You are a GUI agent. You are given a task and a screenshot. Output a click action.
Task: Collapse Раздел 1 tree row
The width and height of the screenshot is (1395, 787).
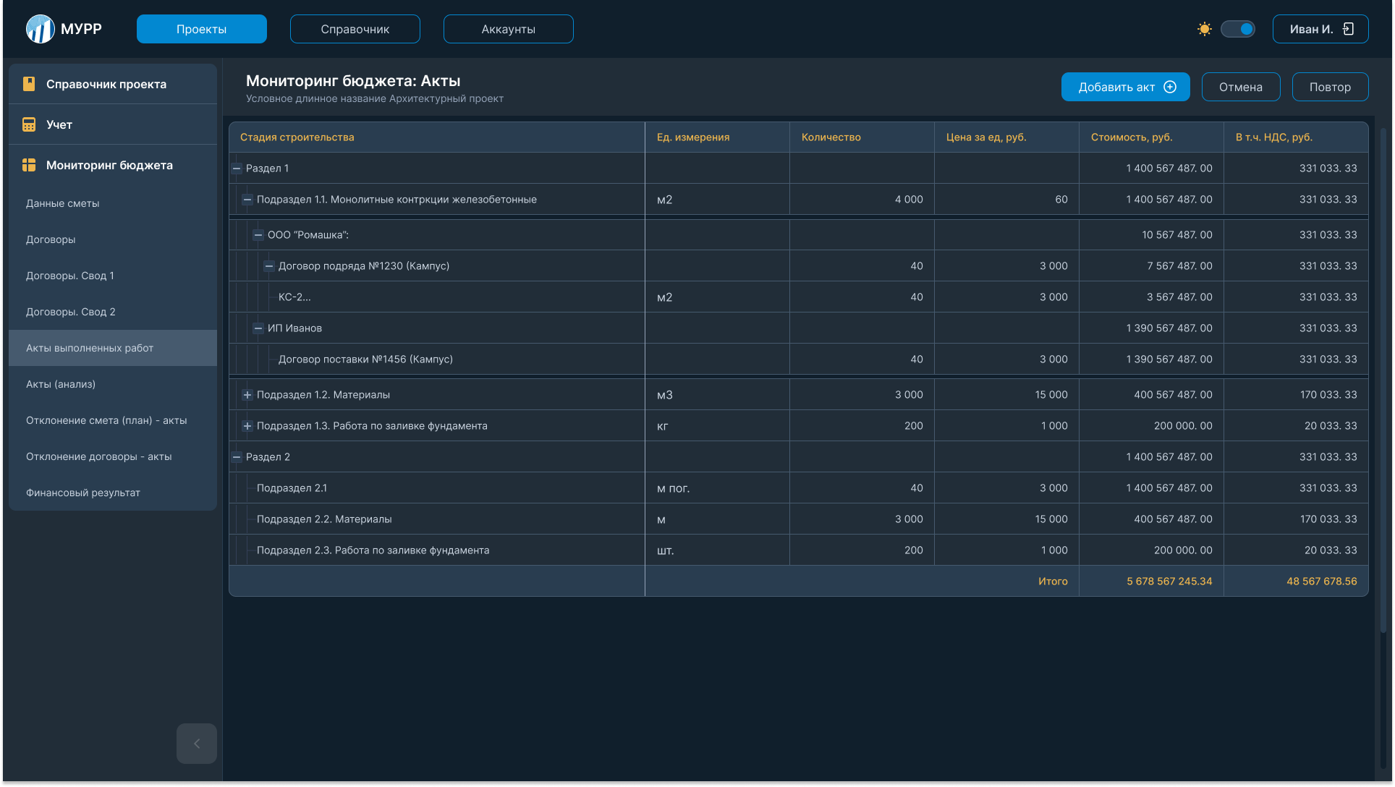pyautogui.click(x=237, y=169)
